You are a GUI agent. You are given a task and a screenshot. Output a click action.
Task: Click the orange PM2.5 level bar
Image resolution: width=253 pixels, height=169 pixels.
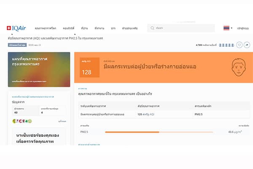pyautogui.click(x=132, y=132)
